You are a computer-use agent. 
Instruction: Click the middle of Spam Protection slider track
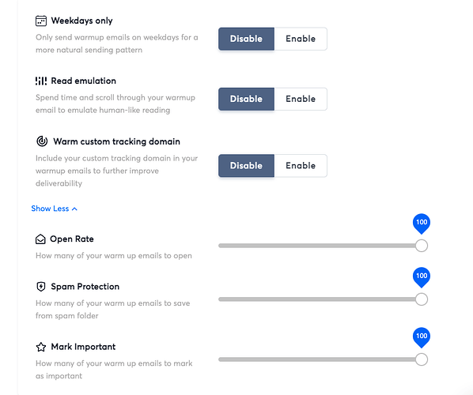pos(320,299)
